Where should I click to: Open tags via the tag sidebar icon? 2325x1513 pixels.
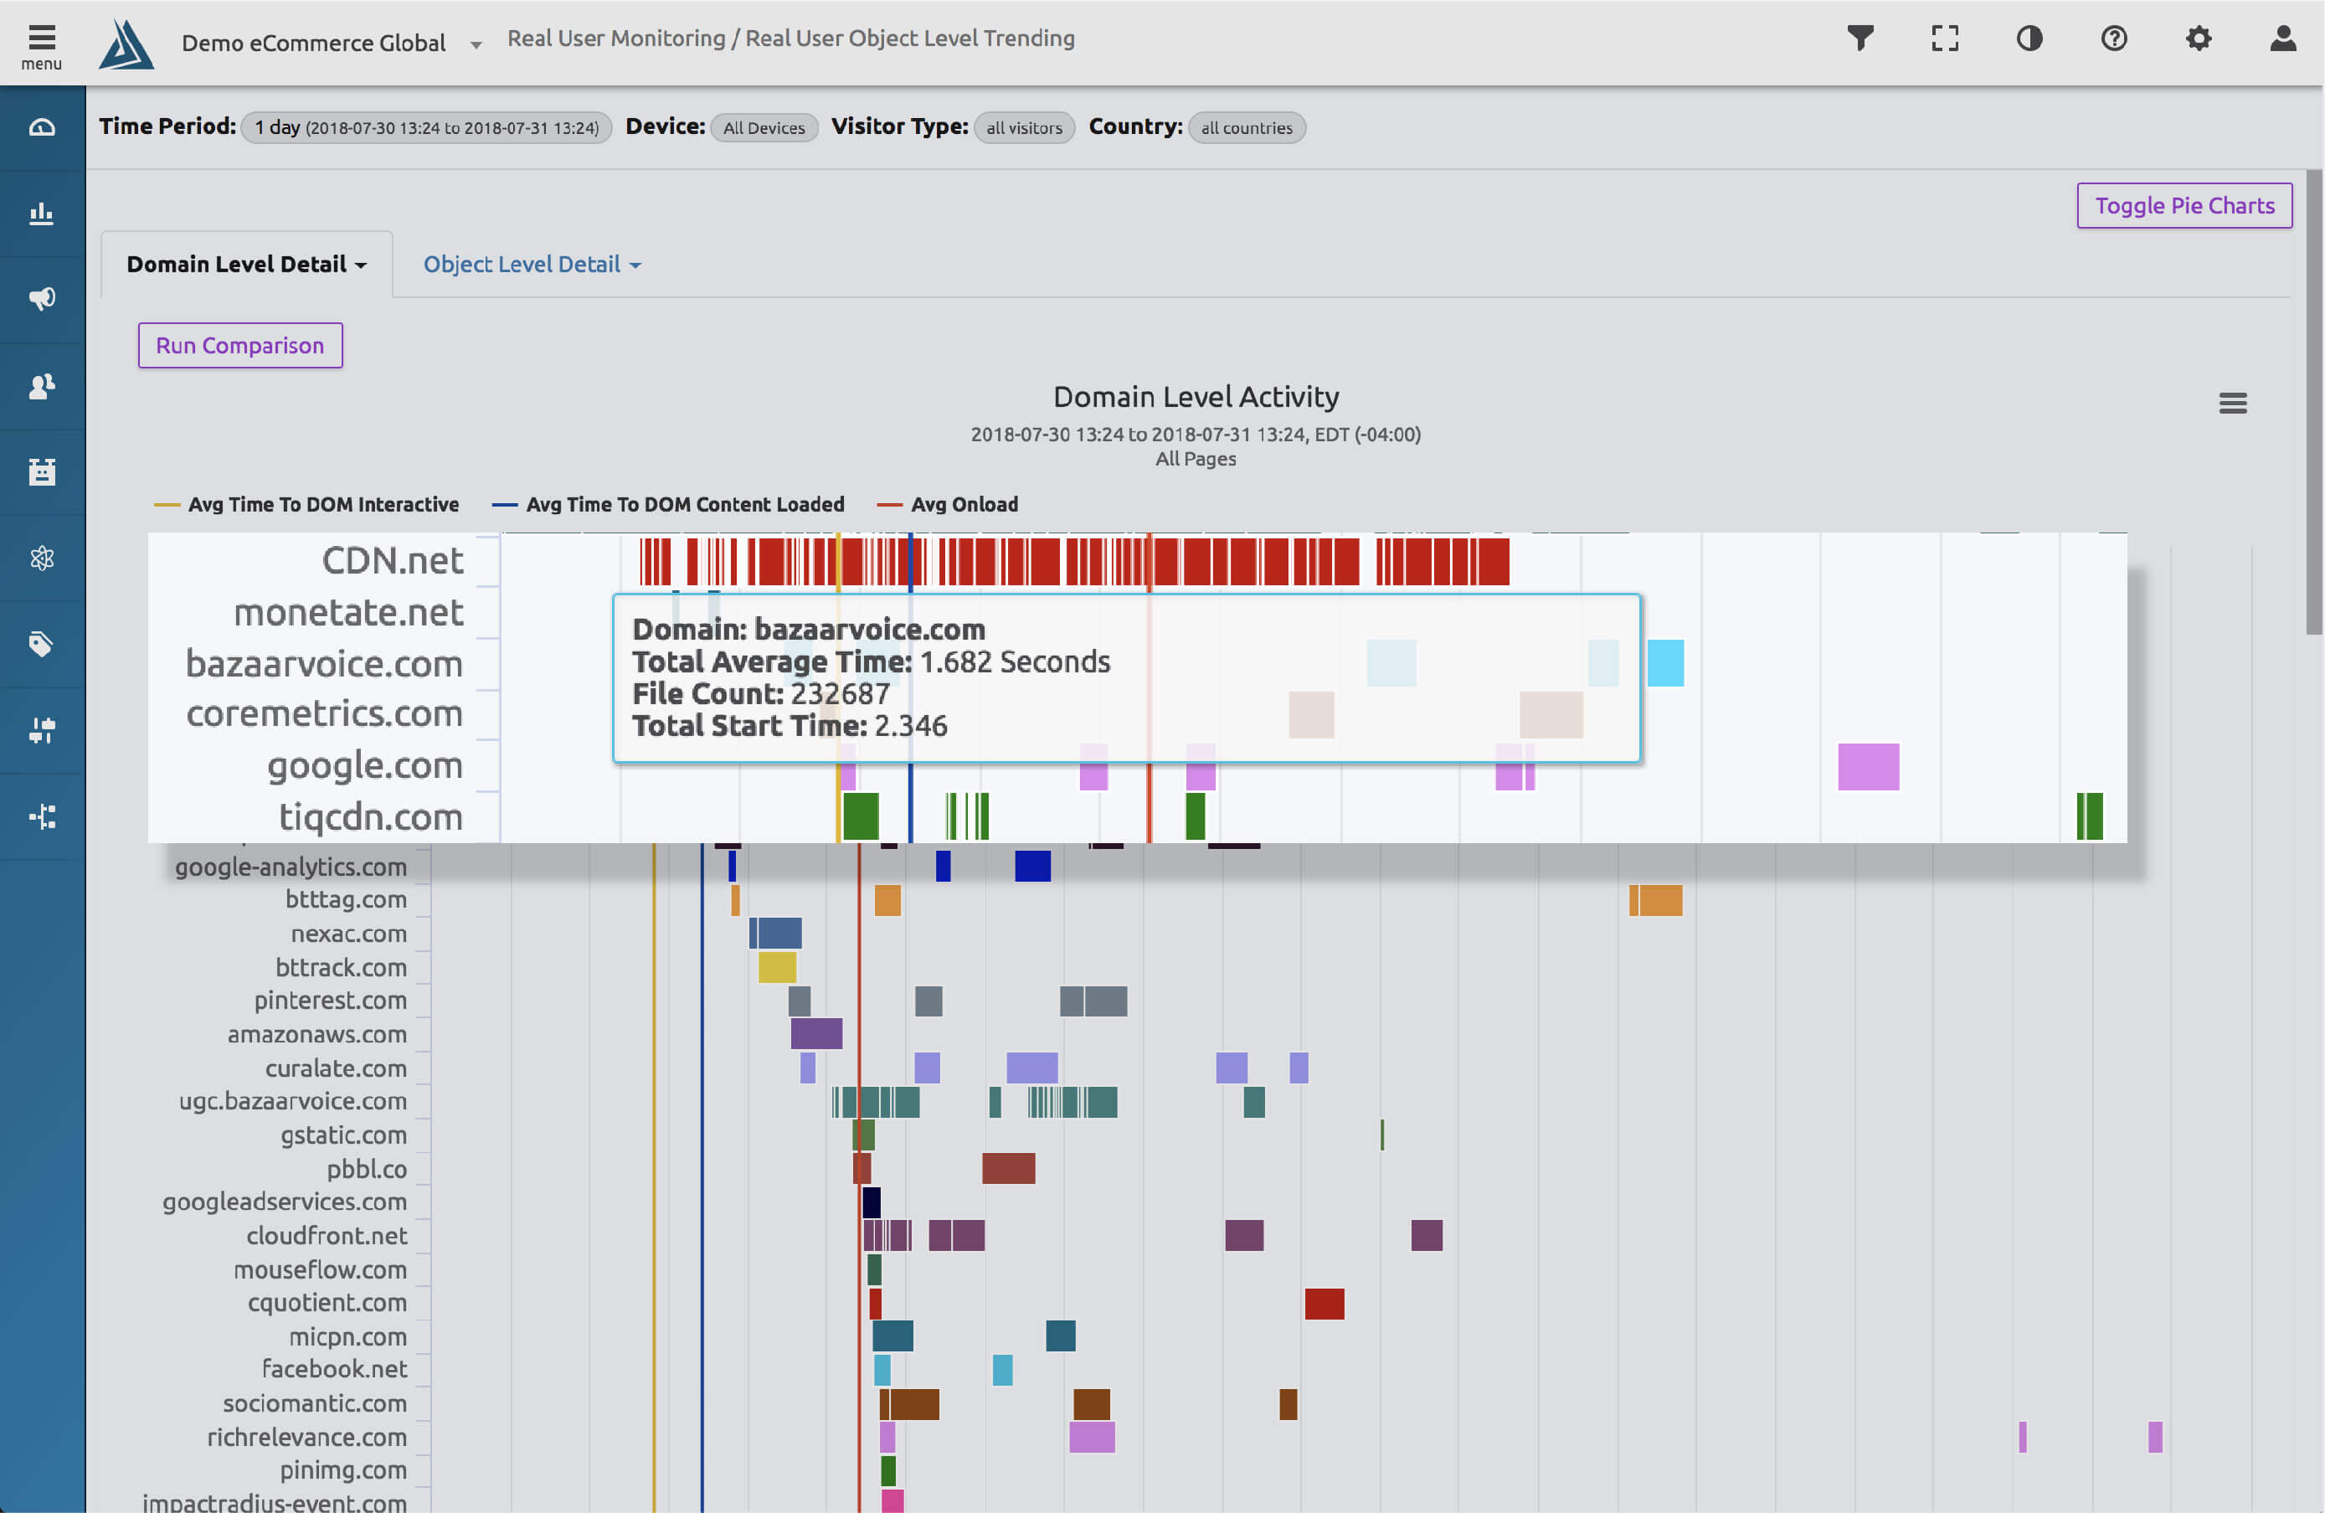pyautogui.click(x=42, y=643)
